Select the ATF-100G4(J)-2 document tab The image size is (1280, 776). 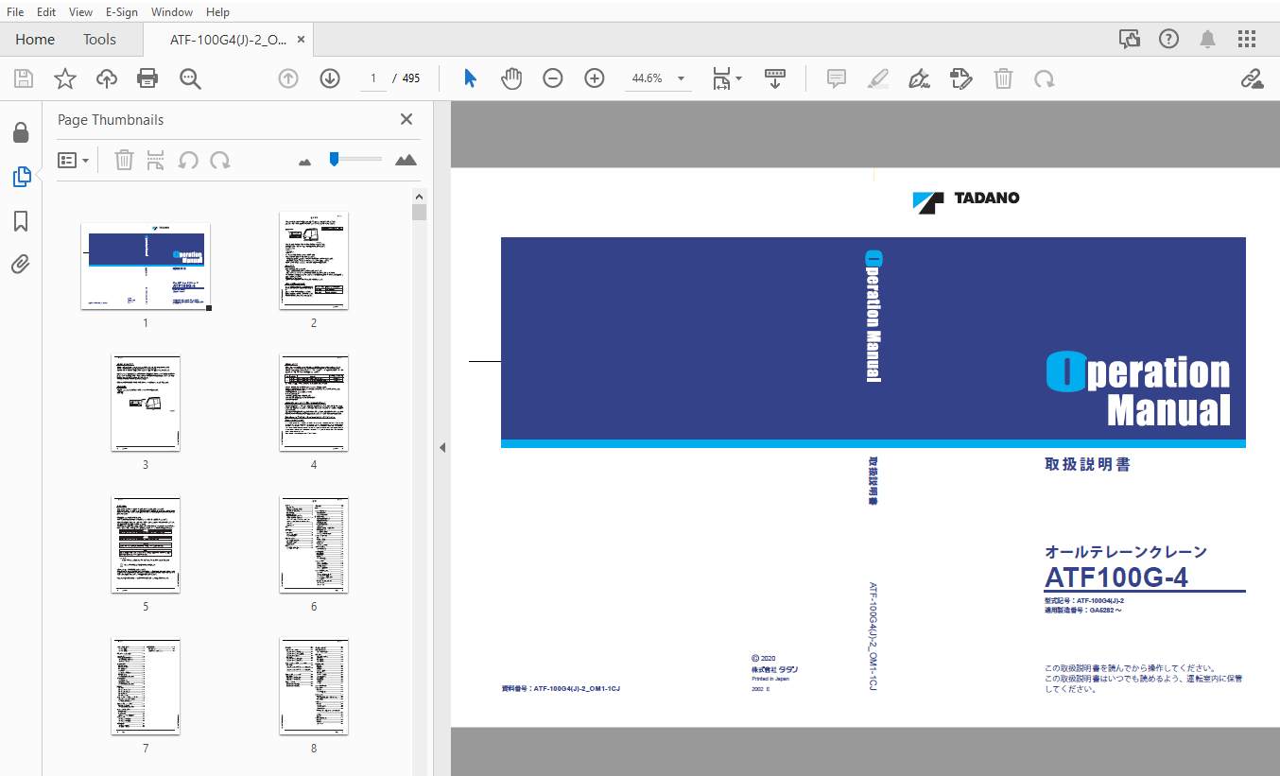[228, 40]
